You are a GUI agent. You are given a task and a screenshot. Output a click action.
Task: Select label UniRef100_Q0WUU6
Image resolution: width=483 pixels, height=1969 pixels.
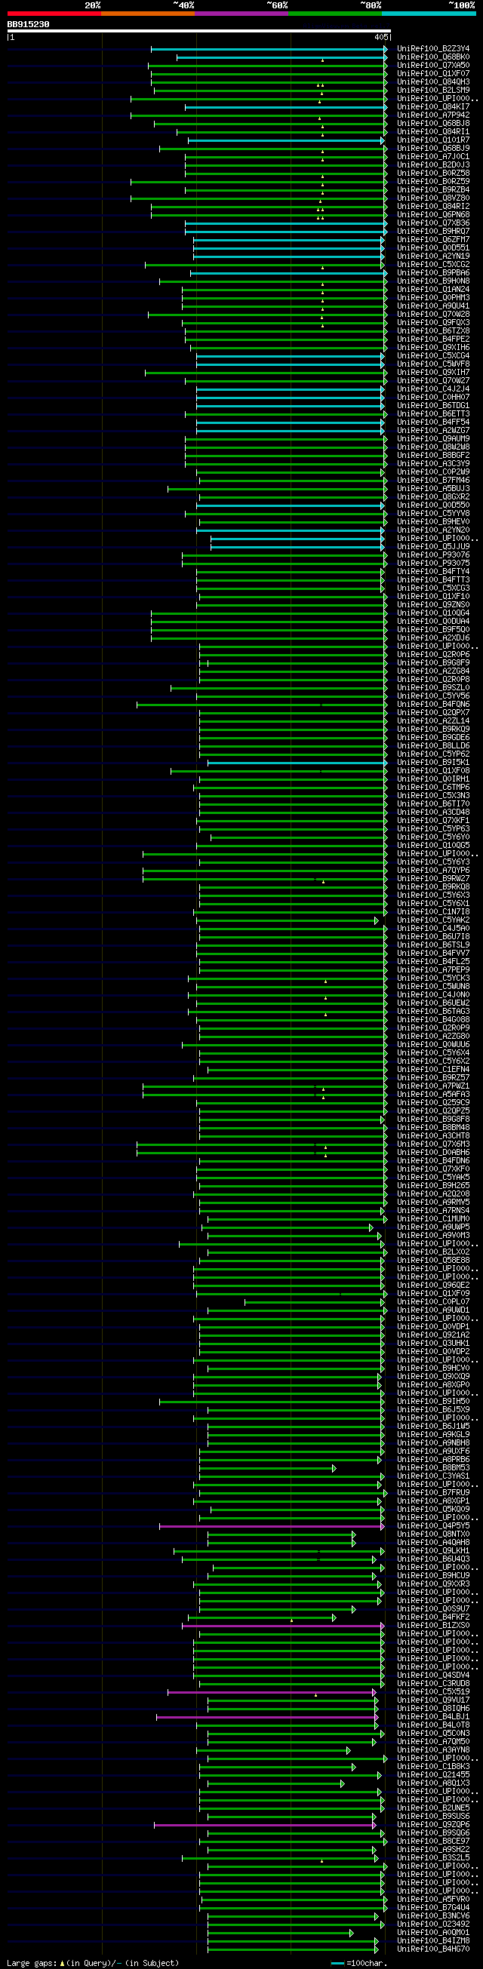(433, 1045)
